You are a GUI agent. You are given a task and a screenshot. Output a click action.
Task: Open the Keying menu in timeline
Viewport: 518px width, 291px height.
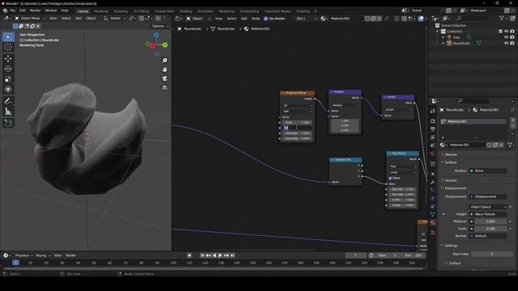point(43,255)
